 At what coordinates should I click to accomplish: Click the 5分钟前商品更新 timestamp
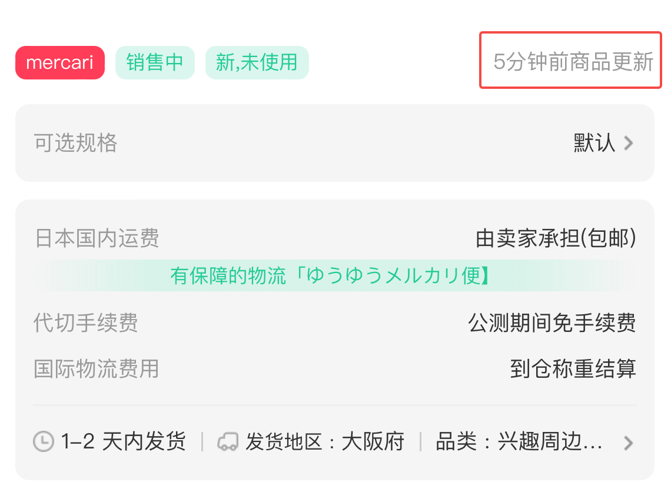573,62
